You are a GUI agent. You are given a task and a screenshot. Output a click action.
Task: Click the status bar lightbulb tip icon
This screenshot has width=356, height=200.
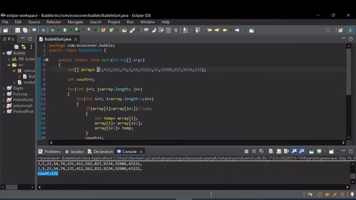pos(352,194)
